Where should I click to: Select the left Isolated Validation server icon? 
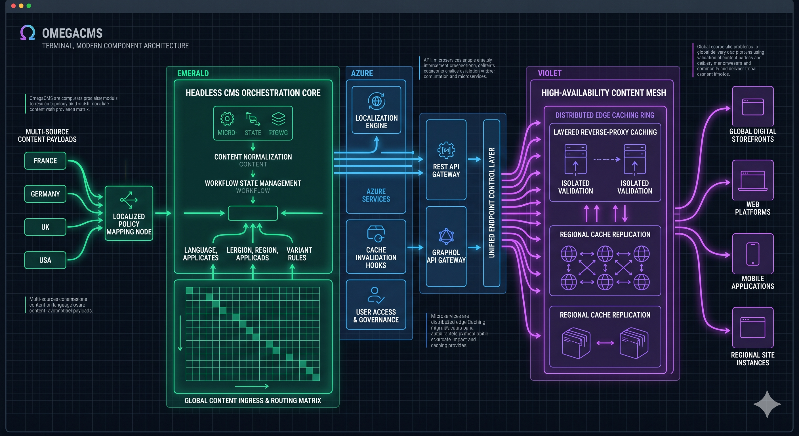coord(575,159)
